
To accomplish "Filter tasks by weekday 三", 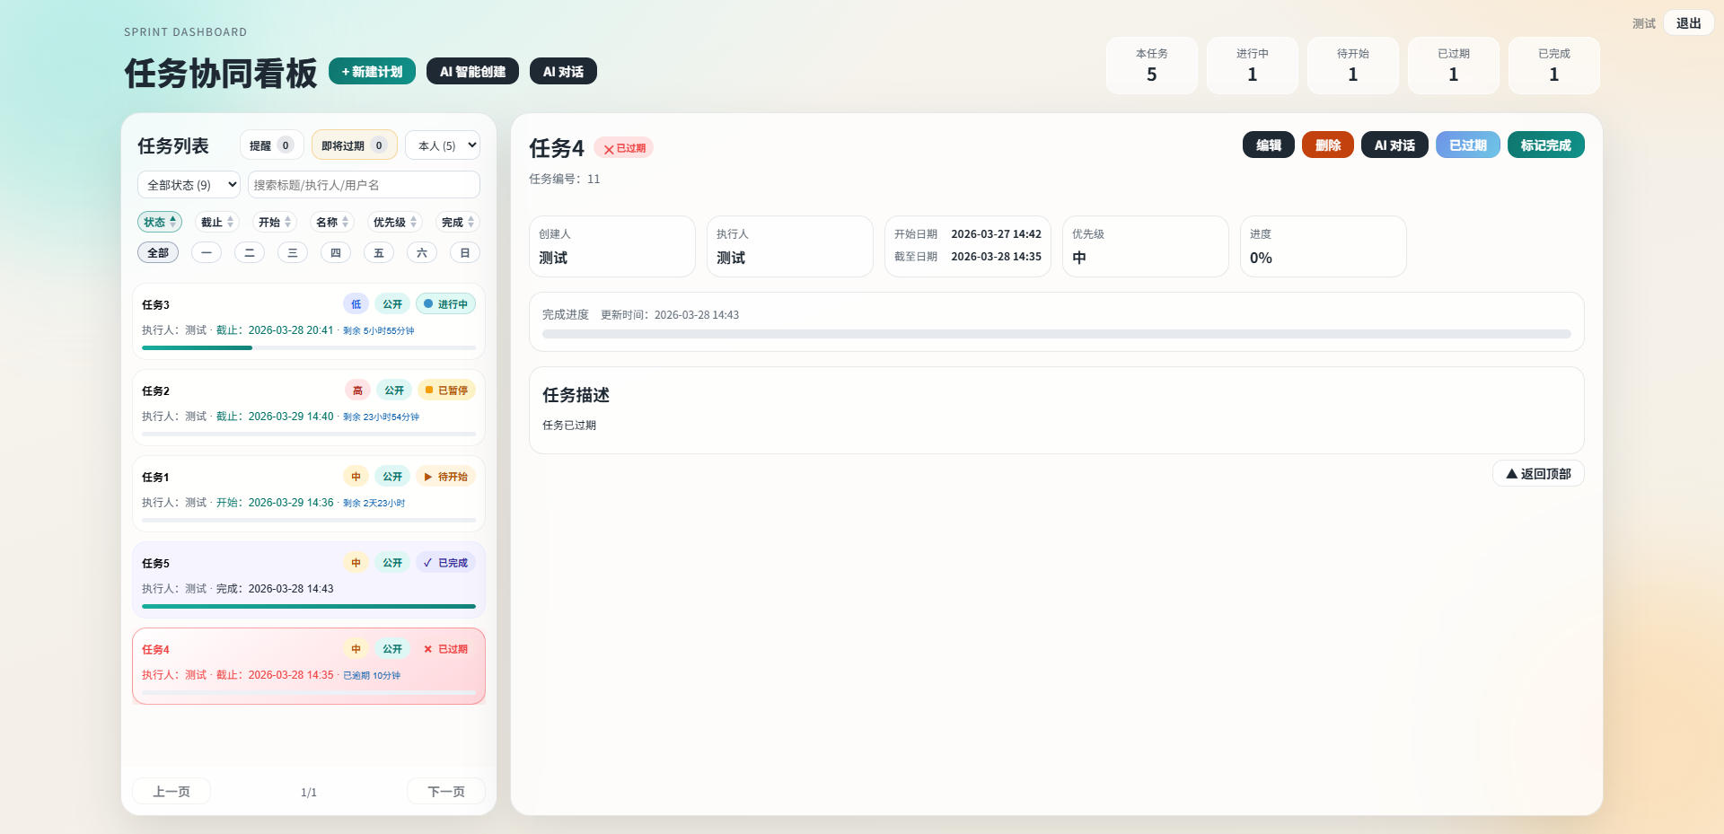I will coord(293,253).
